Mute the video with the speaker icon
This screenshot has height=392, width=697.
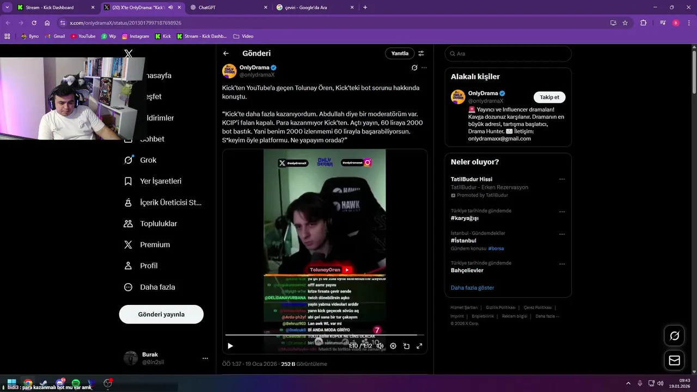380,346
